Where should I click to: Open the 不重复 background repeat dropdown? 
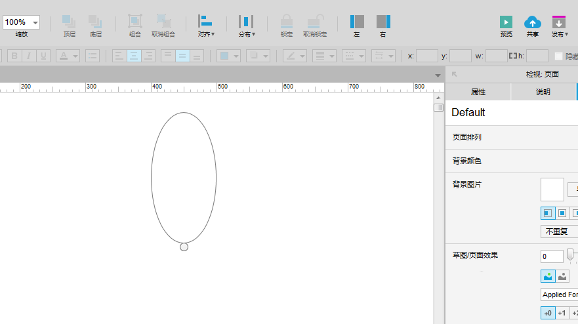pyautogui.click(x=559, y=232)
